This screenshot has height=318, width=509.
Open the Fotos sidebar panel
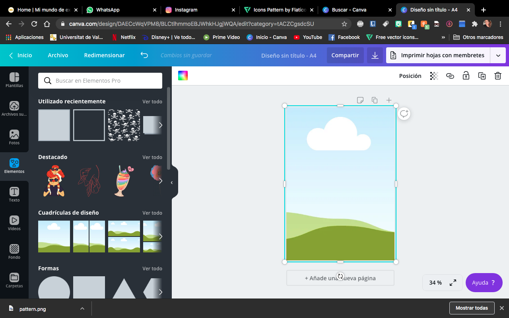[14, 137]
